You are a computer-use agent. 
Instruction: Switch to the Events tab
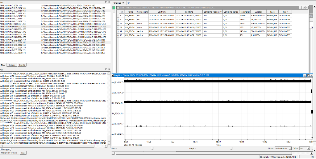coord(22,65)
